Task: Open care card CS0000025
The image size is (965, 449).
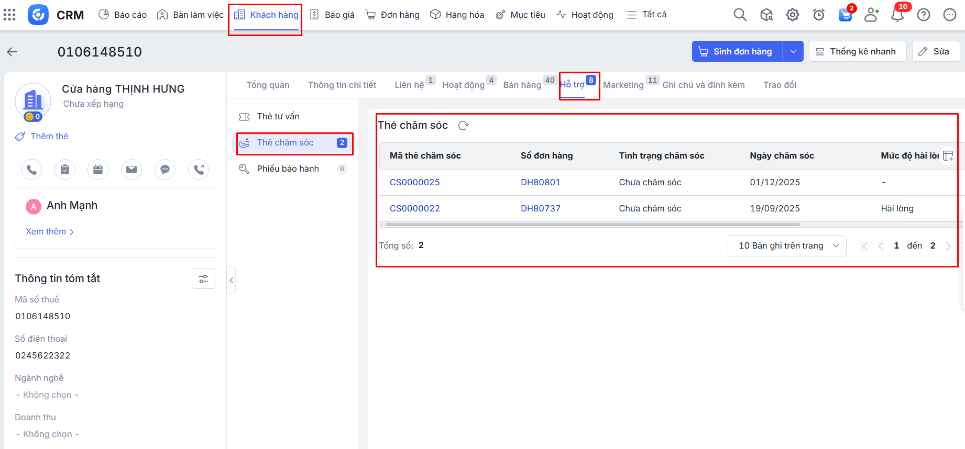Action: pos(414,182)
